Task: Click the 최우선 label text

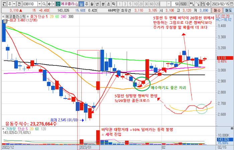Action: (126, 10)
